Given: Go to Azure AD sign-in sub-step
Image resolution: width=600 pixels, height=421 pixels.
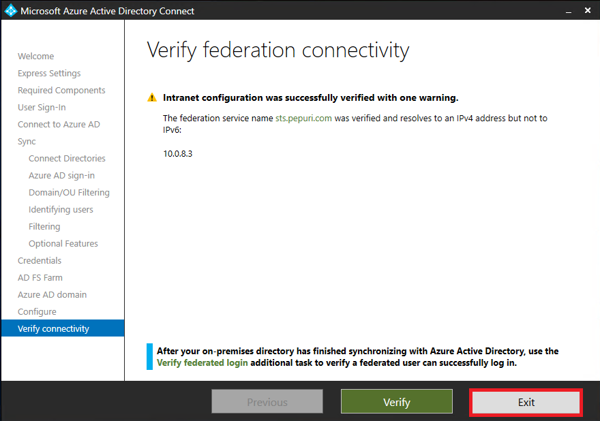Looking at the screenshot, I should coord(61,176).
